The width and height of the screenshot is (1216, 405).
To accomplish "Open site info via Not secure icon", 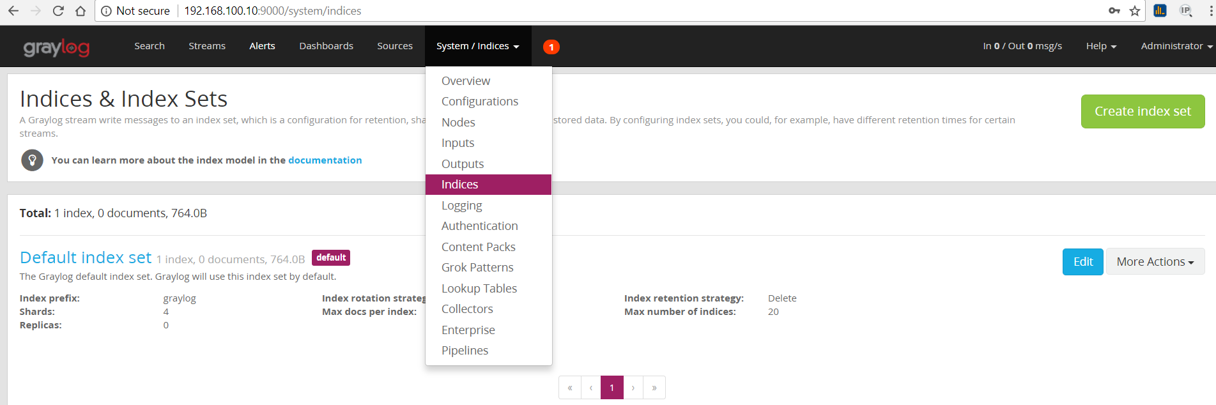I will (x=106, y=11).
